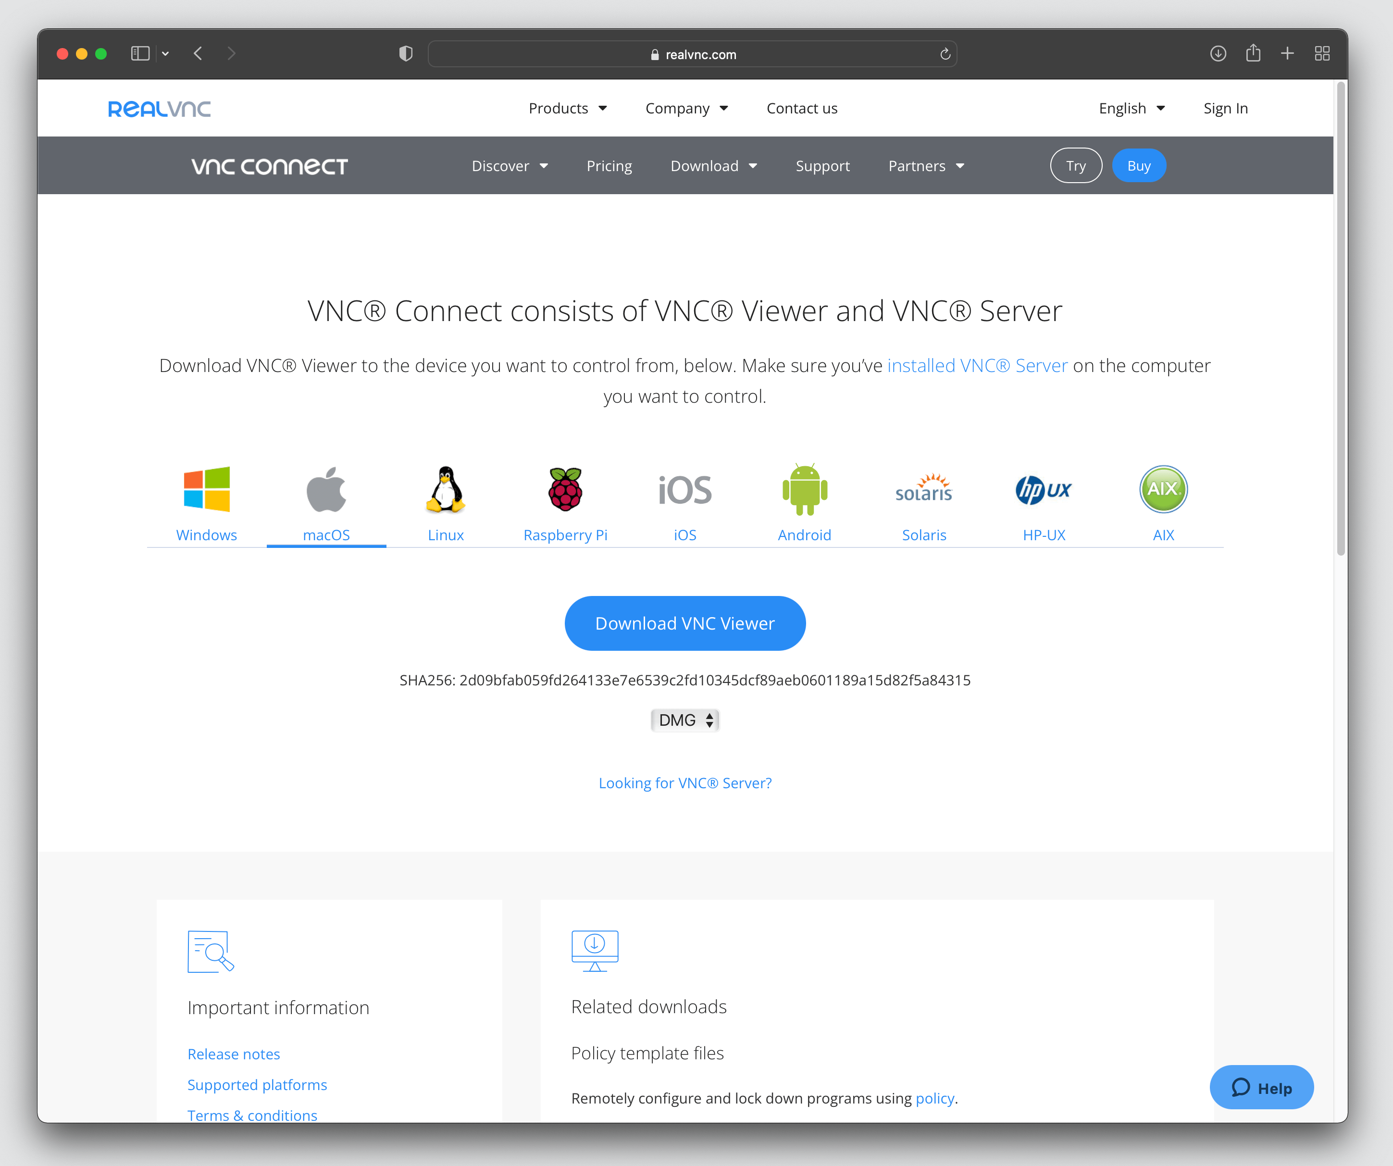Image resolution: width=1393 pixels, height=1166 pixels.
Task: Open a new tab with plus icon
Action: [1288, 54]
